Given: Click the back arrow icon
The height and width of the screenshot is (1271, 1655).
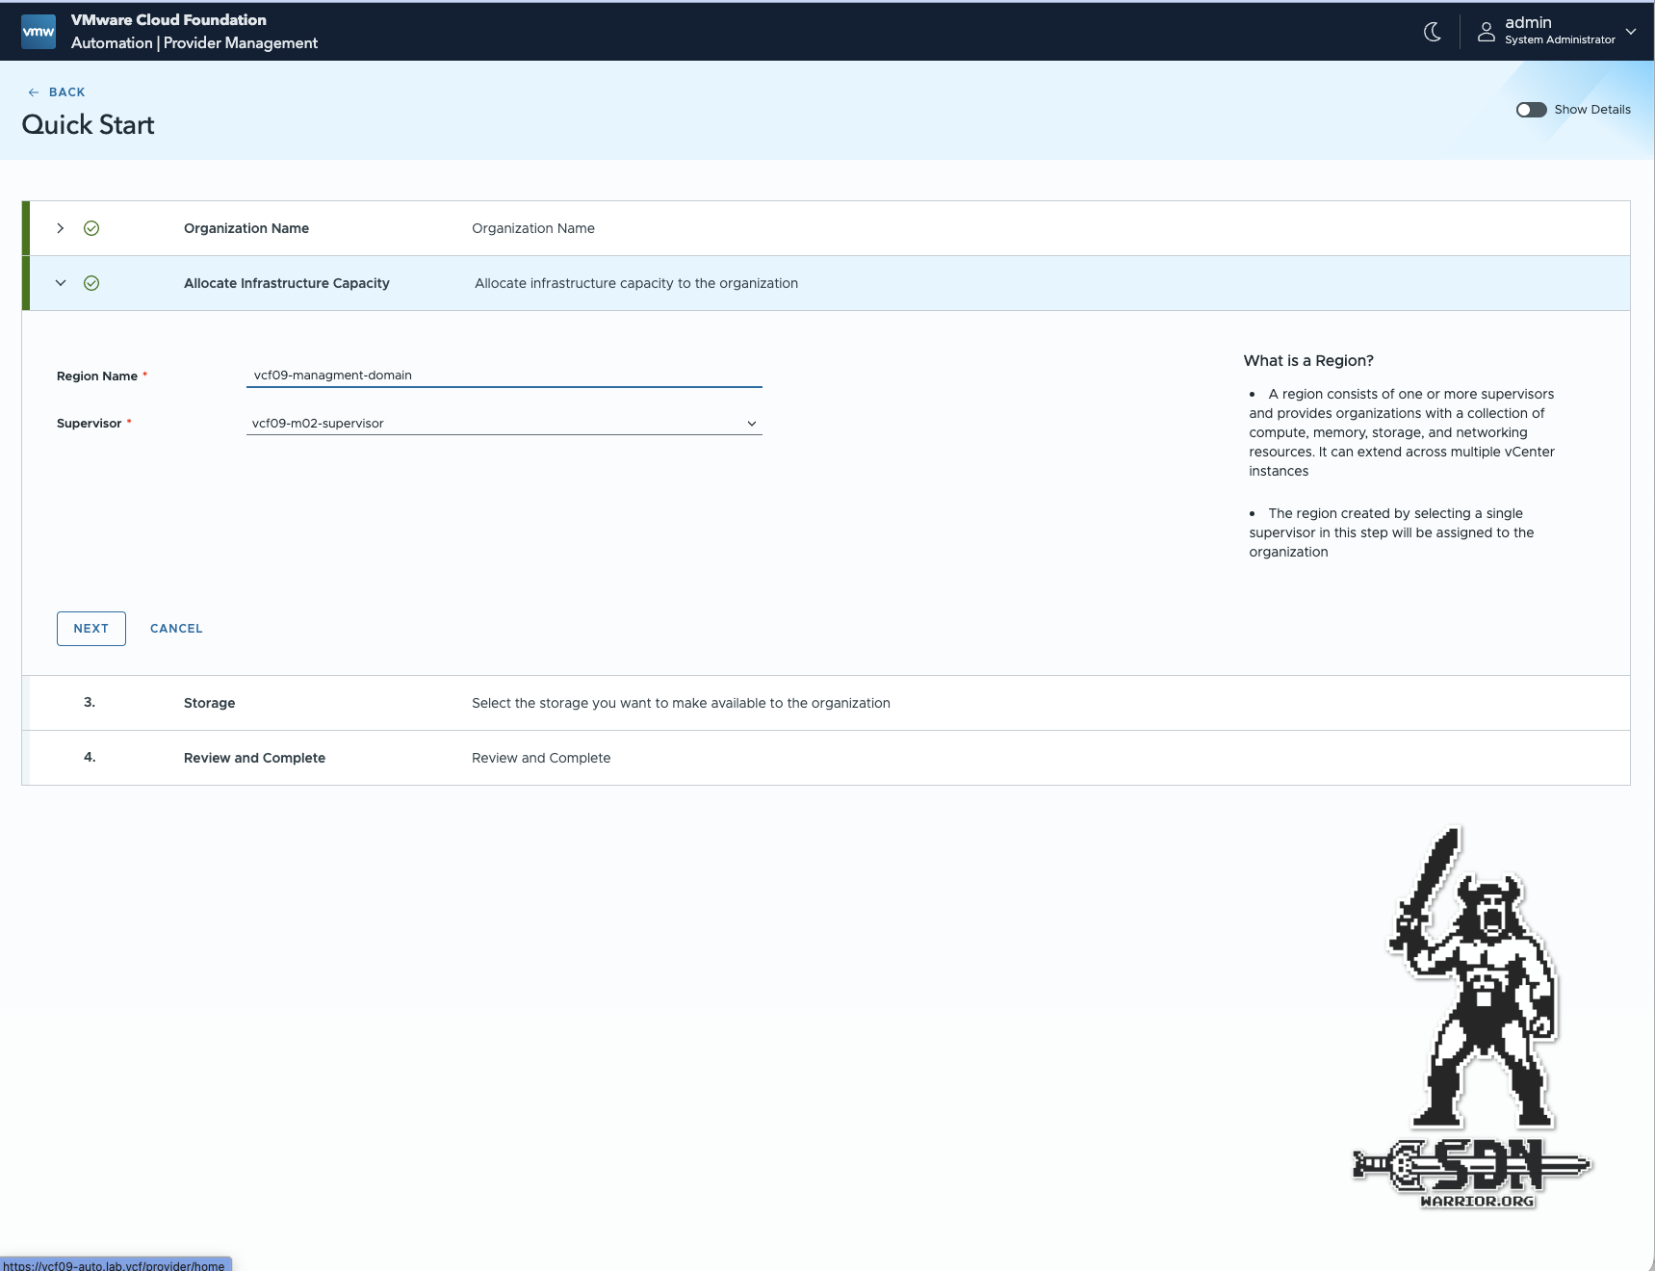Looking at the screenshot, I should pyautogui.click(x=34, y=92).
